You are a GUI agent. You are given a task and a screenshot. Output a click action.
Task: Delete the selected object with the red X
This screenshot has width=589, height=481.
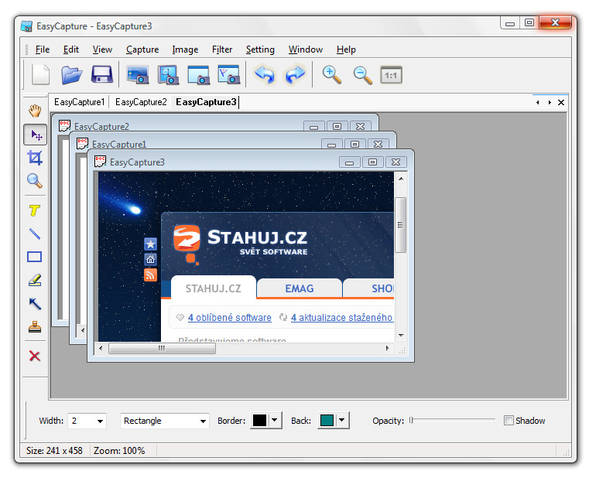coord(35,356)
